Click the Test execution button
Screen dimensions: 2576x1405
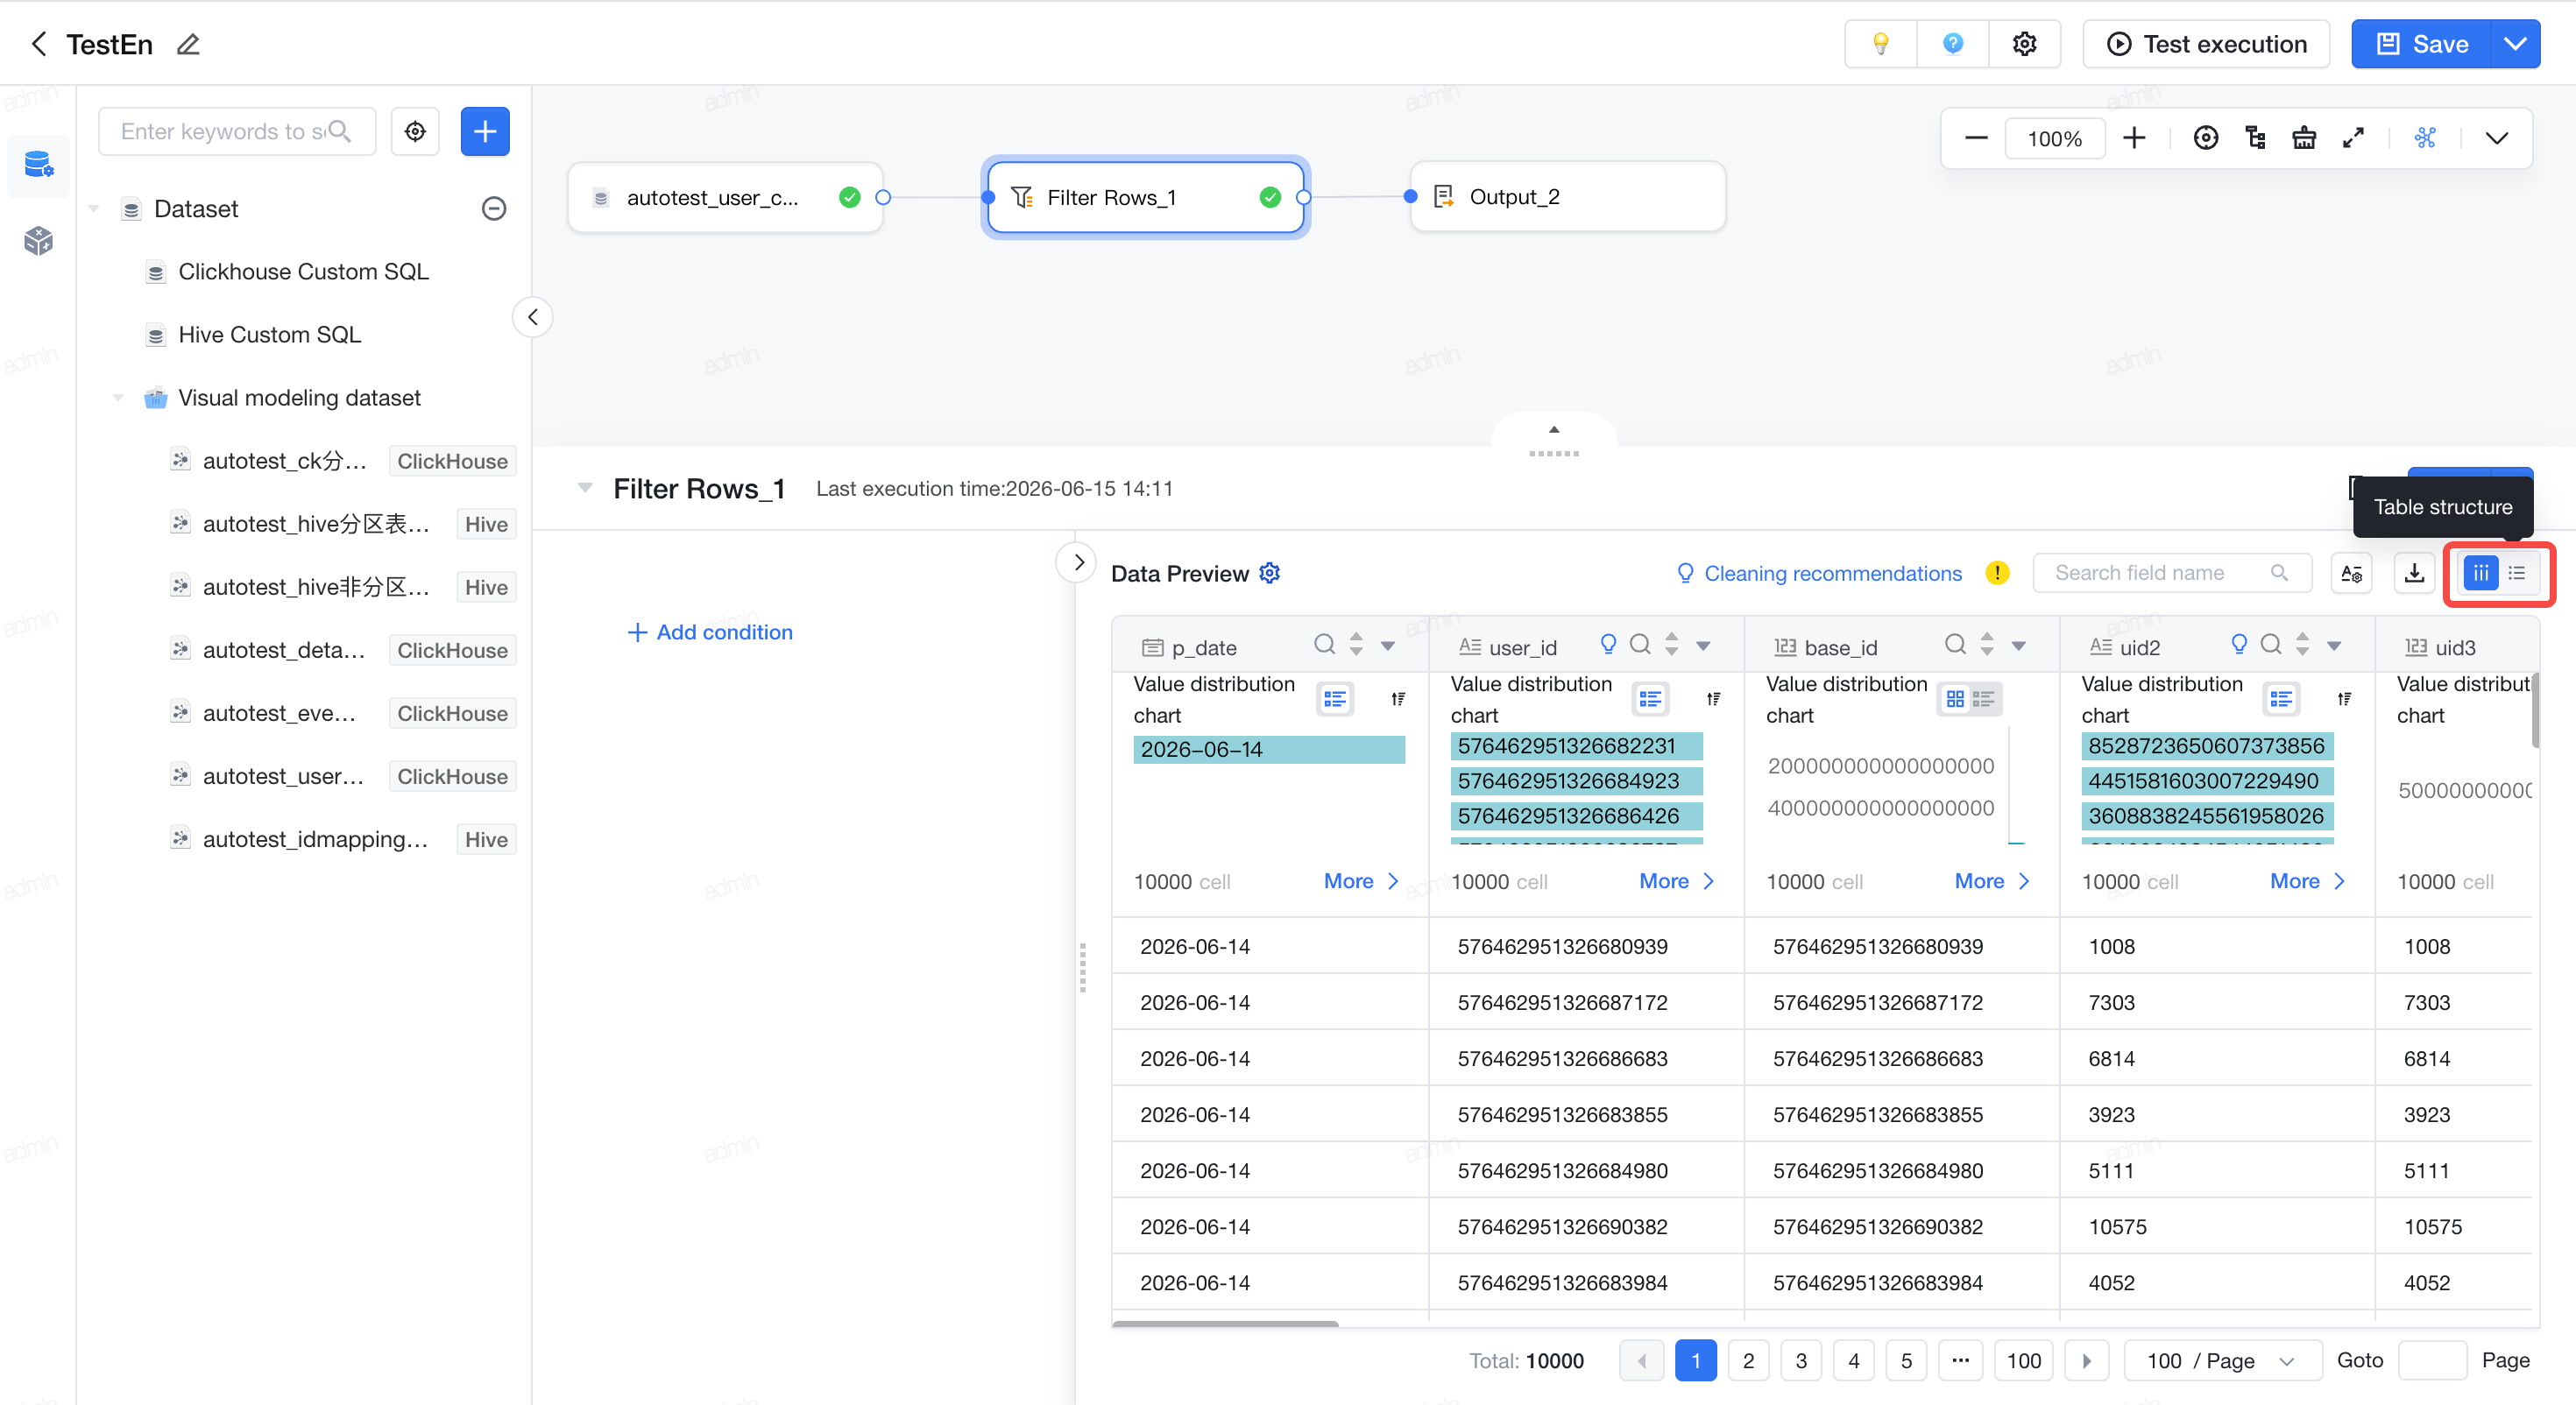click(x=2206, y=44)
